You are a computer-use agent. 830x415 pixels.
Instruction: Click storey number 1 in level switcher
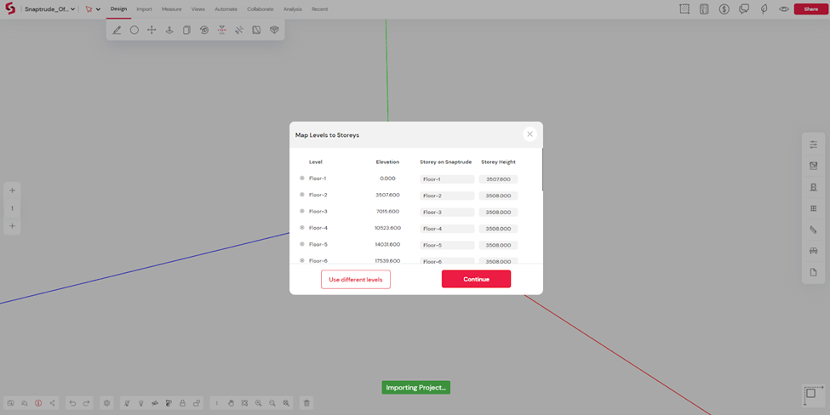[12, 208]
